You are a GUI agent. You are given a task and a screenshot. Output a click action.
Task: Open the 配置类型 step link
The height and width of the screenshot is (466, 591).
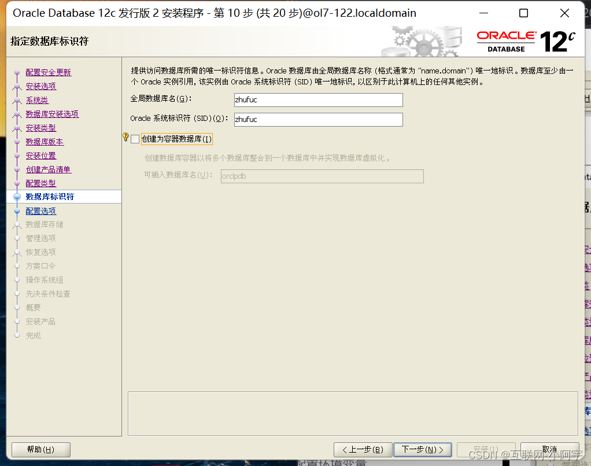(x=40, y=183)
